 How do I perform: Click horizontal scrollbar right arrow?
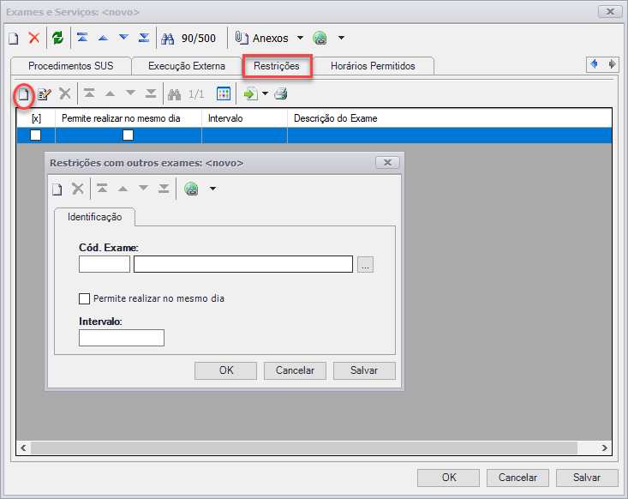tap(605, 448)
